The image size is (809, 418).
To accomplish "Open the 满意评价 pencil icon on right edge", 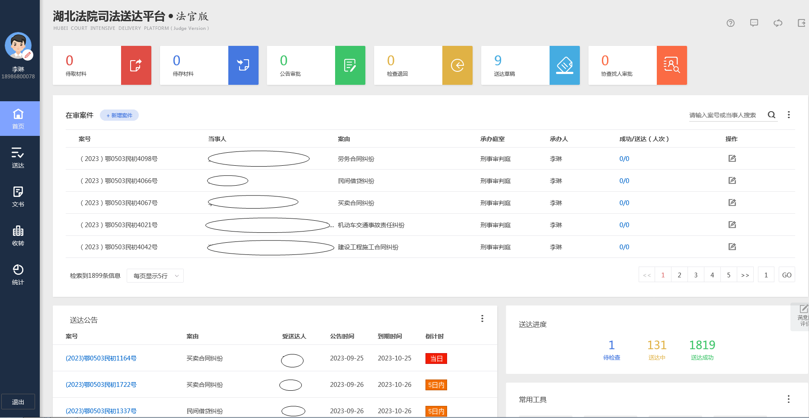I will point(803,309).
